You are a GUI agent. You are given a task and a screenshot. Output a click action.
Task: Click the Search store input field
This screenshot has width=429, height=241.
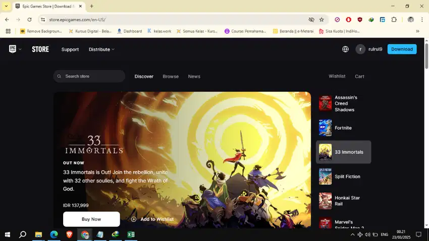89,76
